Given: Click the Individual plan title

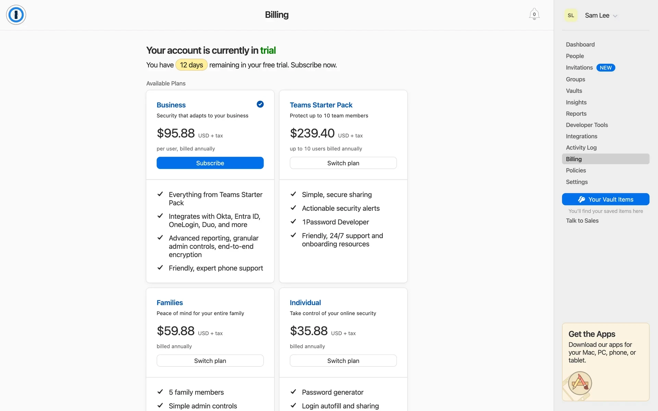Looking at the screenshot, I should pos(305,303).
